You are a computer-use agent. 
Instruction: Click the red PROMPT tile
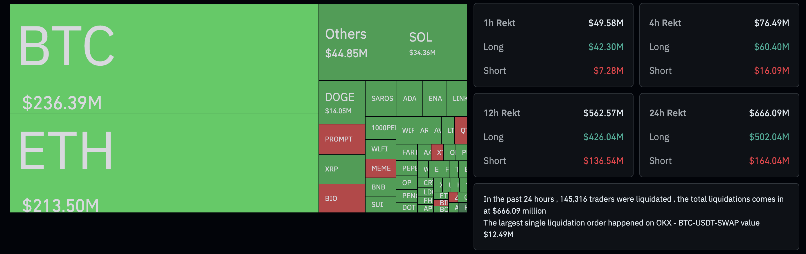point(342,139)
